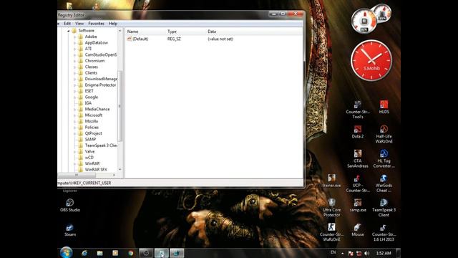
Task: Select the SAMP key folder
Action: coord(81,139)
